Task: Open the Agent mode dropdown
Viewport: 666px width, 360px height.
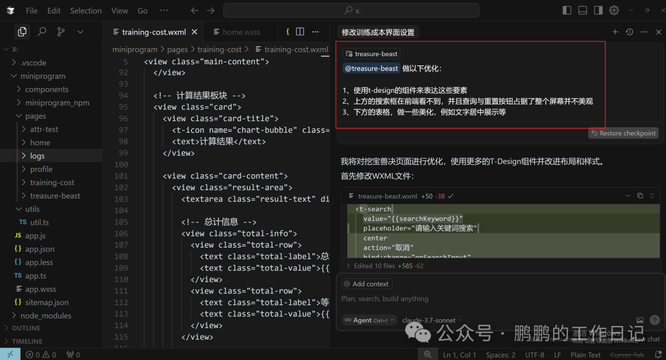Action: point(370,320)
